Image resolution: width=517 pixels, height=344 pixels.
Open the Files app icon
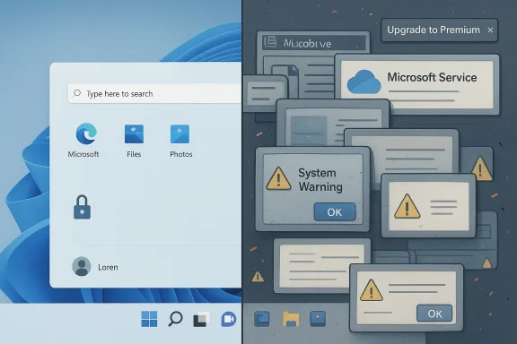click(x=134, y=134)
